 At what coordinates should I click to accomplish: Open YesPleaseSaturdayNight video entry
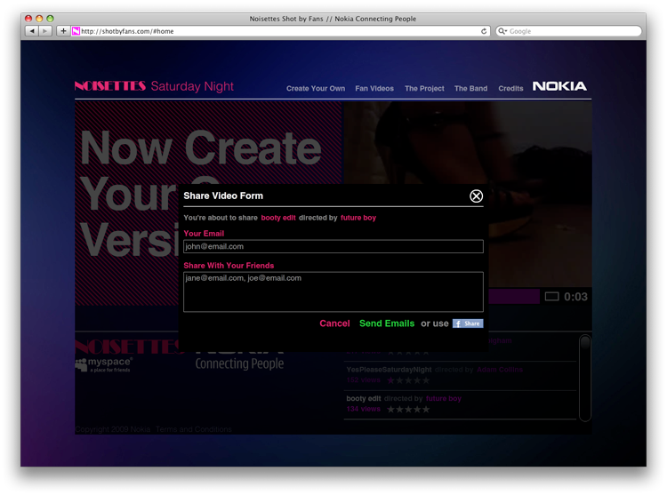click(x=389, y=370)
